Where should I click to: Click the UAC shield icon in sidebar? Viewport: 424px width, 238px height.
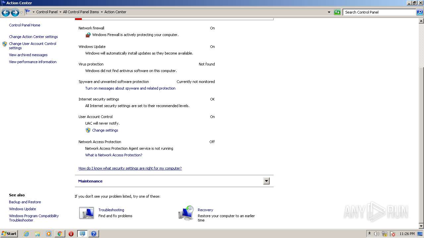[x=5, y=44]
